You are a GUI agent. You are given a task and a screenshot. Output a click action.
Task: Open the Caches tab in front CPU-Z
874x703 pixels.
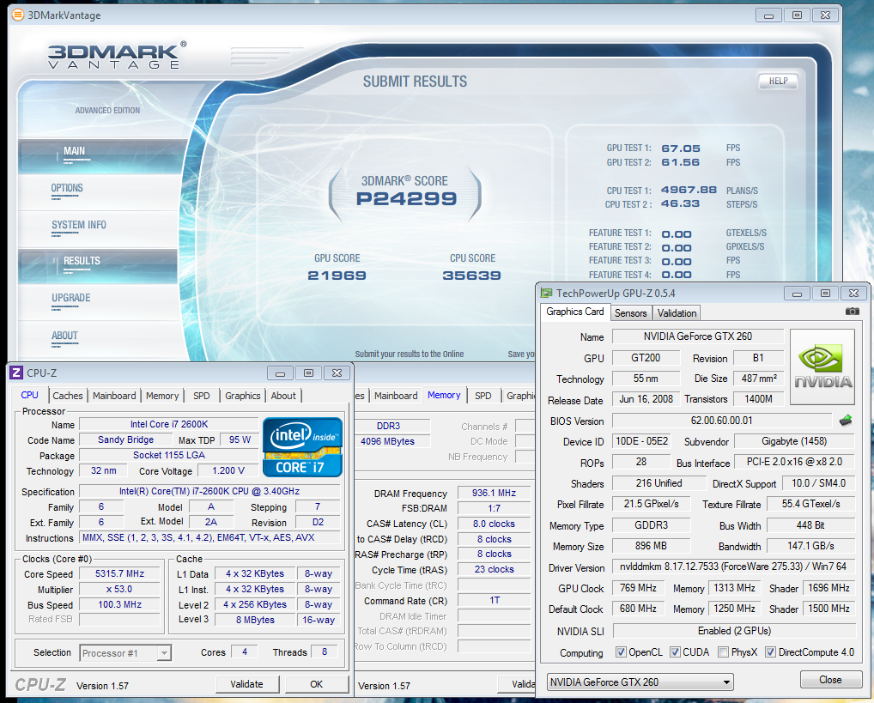point(68,395)
